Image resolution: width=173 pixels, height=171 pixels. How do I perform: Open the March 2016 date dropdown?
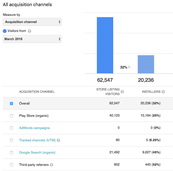pyautogui.click(x=32, y=39)
